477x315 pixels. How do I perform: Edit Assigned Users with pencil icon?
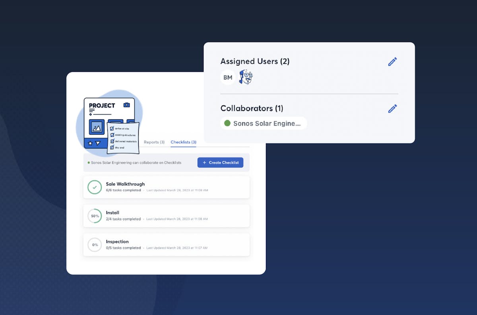(392, 61)
